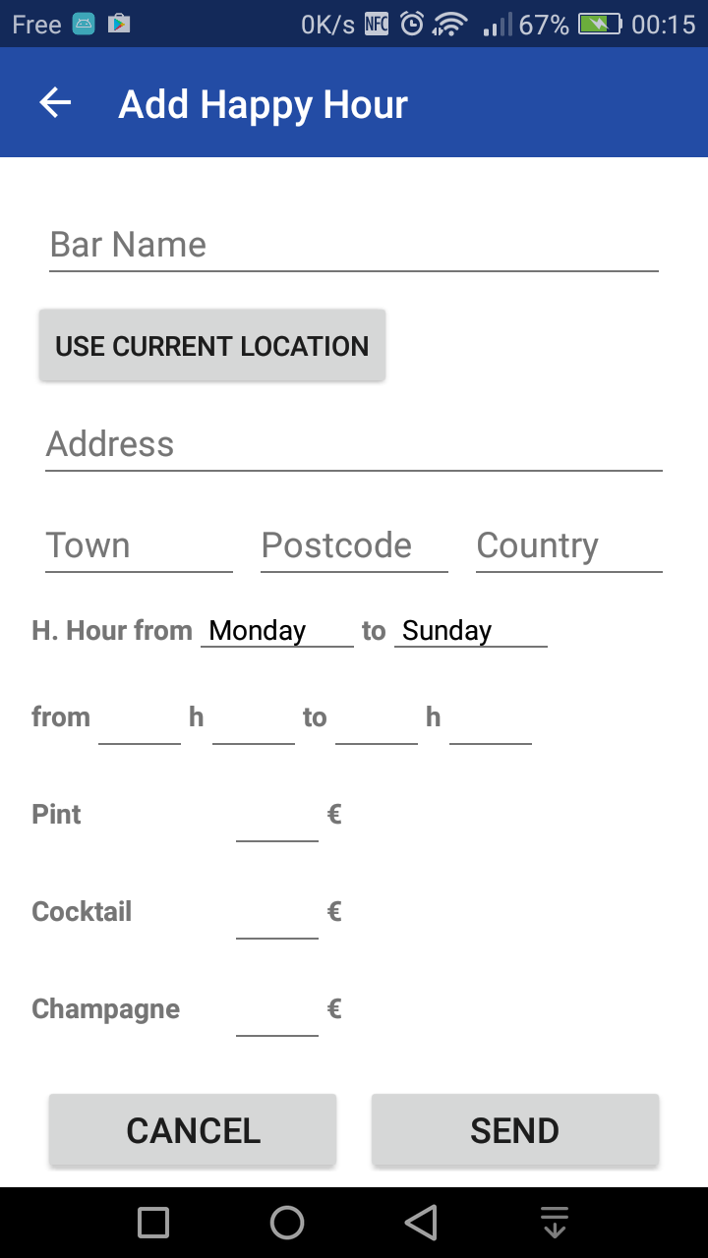This screenshot has height=1258, width=708.
Task: Open the Monday start-day dropdown
Action: point(276,631)
